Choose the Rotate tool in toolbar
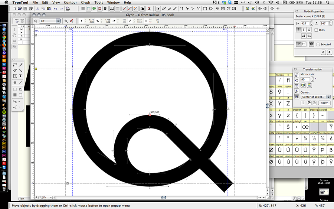The width and height of the screenshot is (334, 209). tap(217, 9)
